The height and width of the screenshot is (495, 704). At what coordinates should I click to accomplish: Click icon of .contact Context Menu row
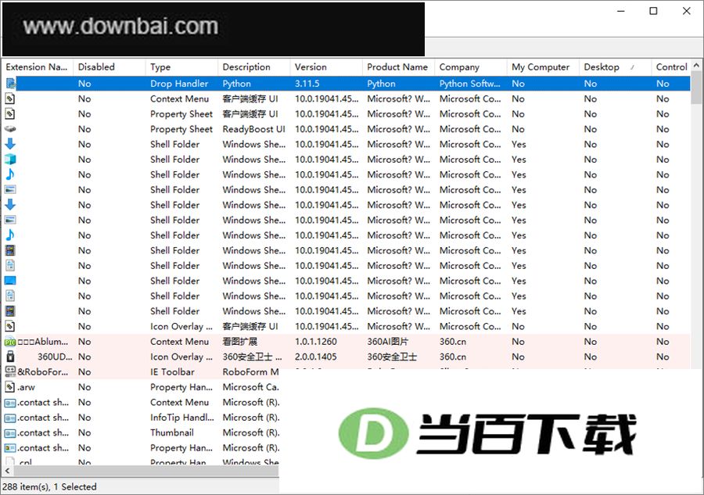coord(10,403)
